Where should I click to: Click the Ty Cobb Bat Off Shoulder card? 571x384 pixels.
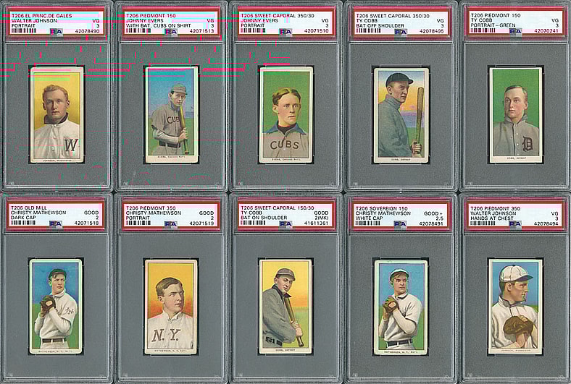point(400,115)
